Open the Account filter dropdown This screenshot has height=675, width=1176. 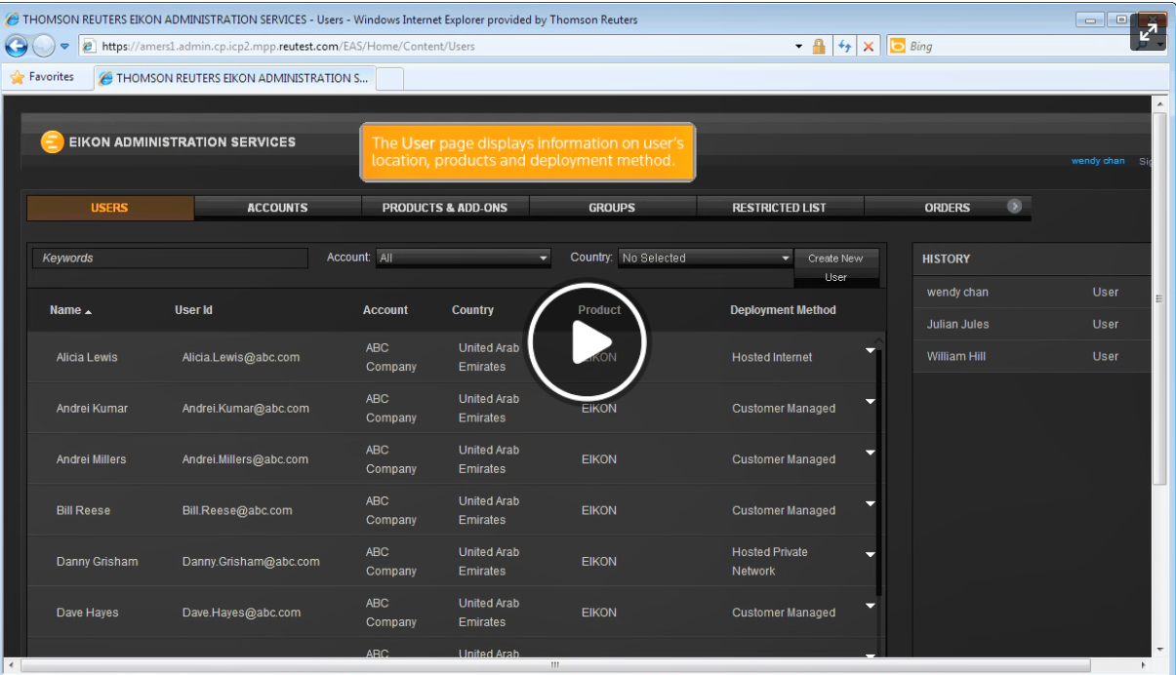click(464, 258)
